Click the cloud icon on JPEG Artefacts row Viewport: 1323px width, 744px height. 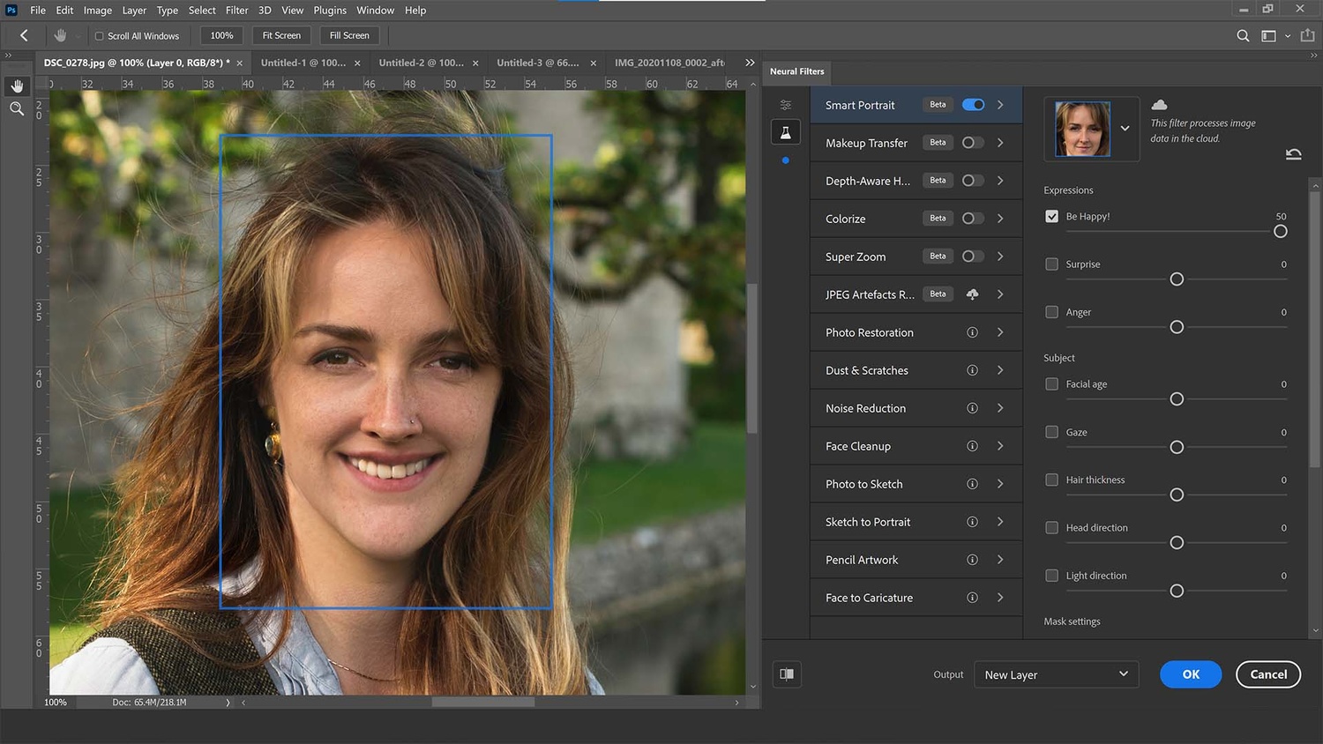click(x=972, y=294)
